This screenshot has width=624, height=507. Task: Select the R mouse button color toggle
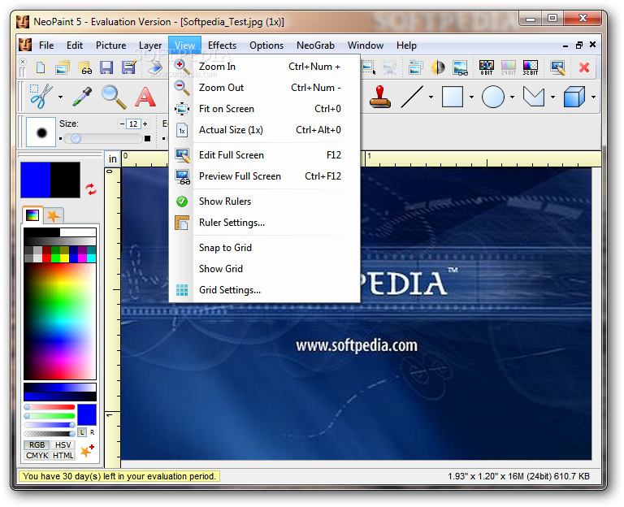(x=93, y=432)
